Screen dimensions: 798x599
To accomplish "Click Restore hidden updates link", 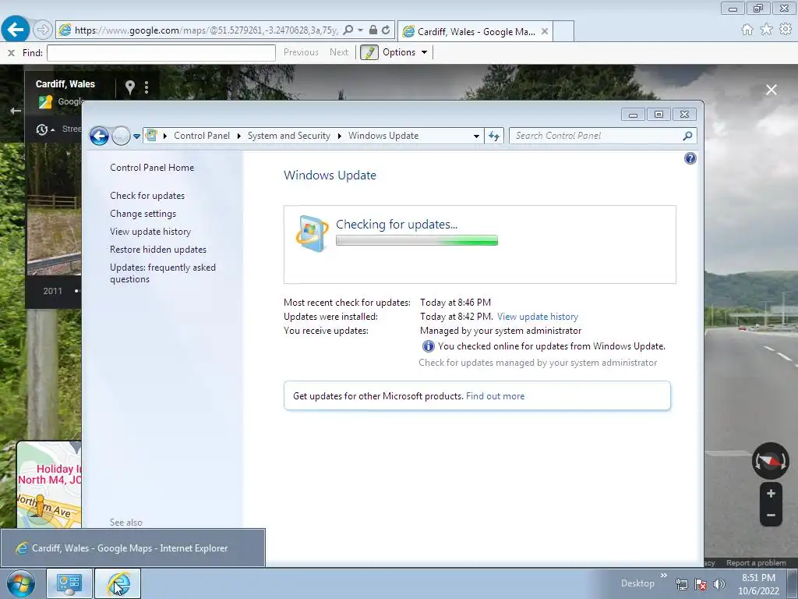I will point(157,250).
